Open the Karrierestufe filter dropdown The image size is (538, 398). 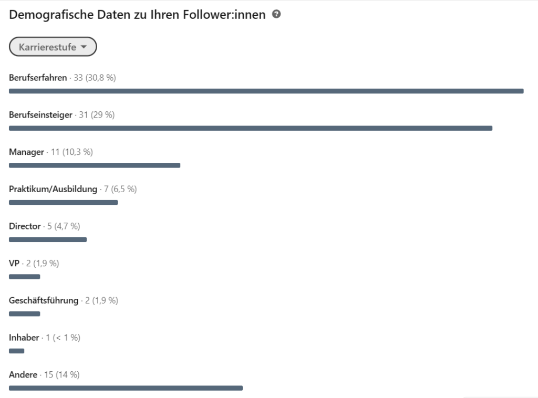(53, 46)
